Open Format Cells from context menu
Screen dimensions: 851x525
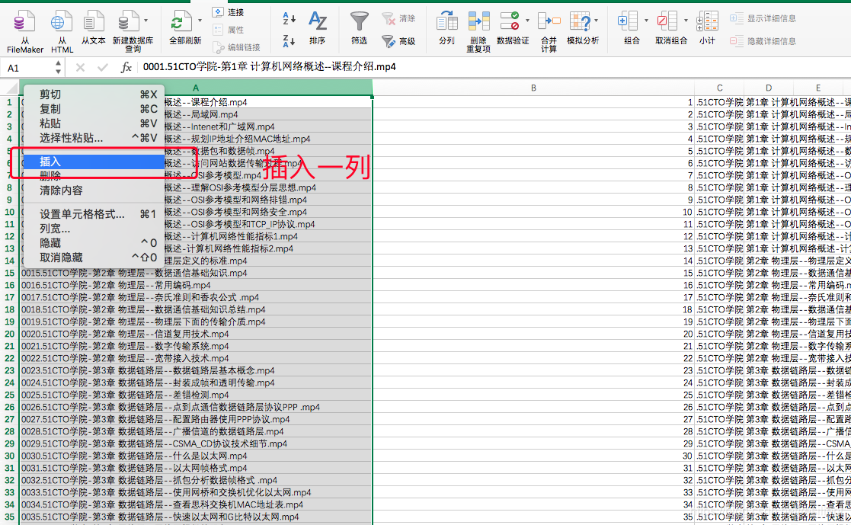pos(94,214)
